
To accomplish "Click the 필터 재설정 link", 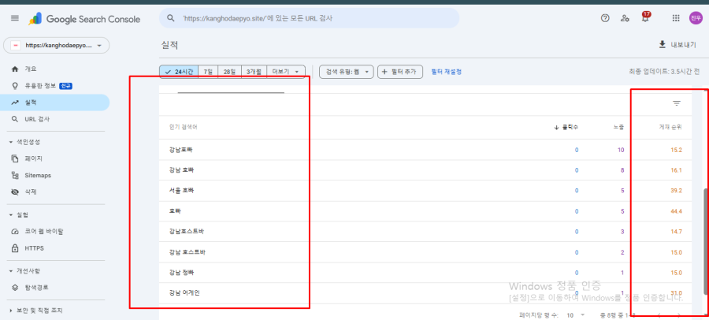I will [446, 72].
